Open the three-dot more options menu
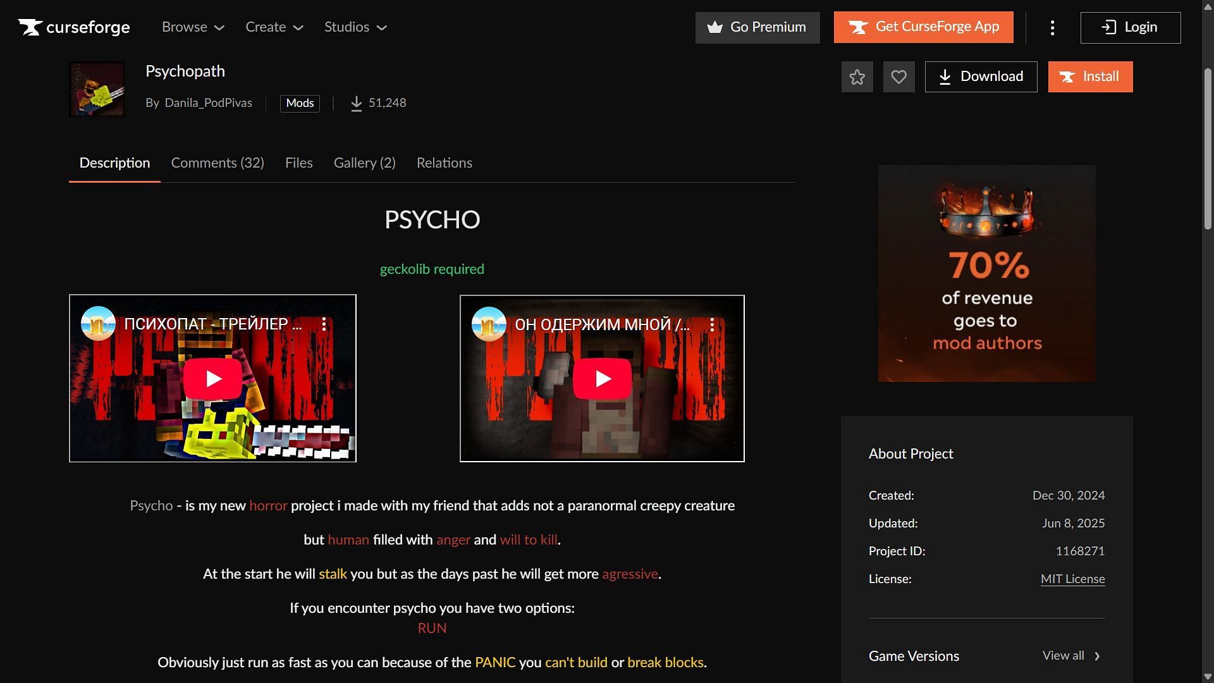1214x683 pixels. (x=1052, y=27)
